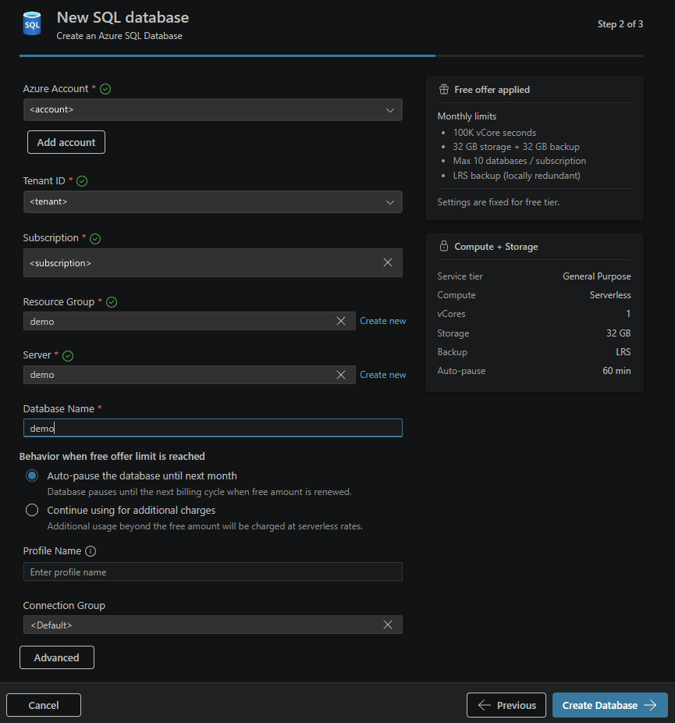Viewport: 675px width, 723px height.
Task: Clear the Server demo value
Action: pos(341,375)
